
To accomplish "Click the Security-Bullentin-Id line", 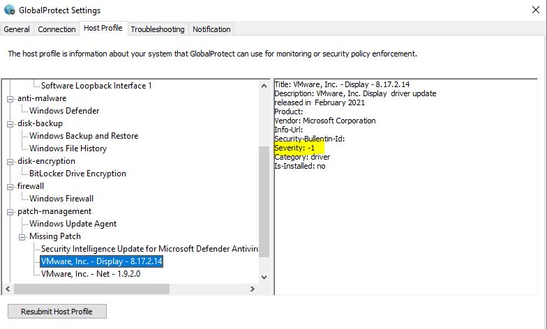I will pyautogui.click(x=310, y=139).
